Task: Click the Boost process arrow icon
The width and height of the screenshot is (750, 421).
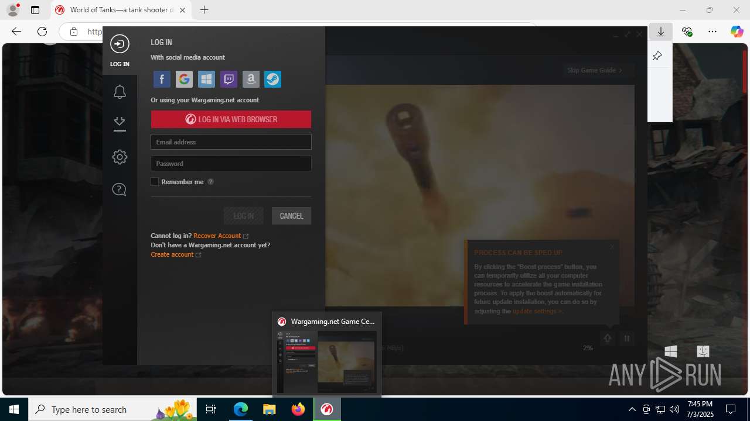Action: [608, 339]
